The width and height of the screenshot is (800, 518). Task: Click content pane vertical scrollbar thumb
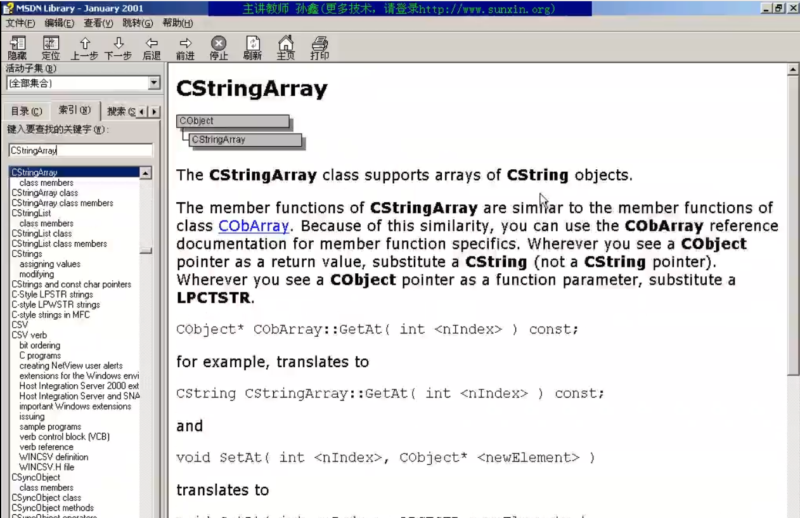[x=793, y=225]
